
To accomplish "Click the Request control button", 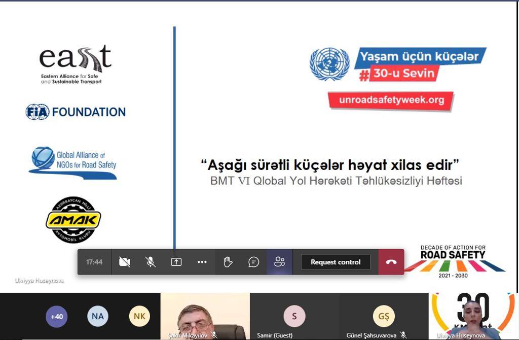I will 335,262.
